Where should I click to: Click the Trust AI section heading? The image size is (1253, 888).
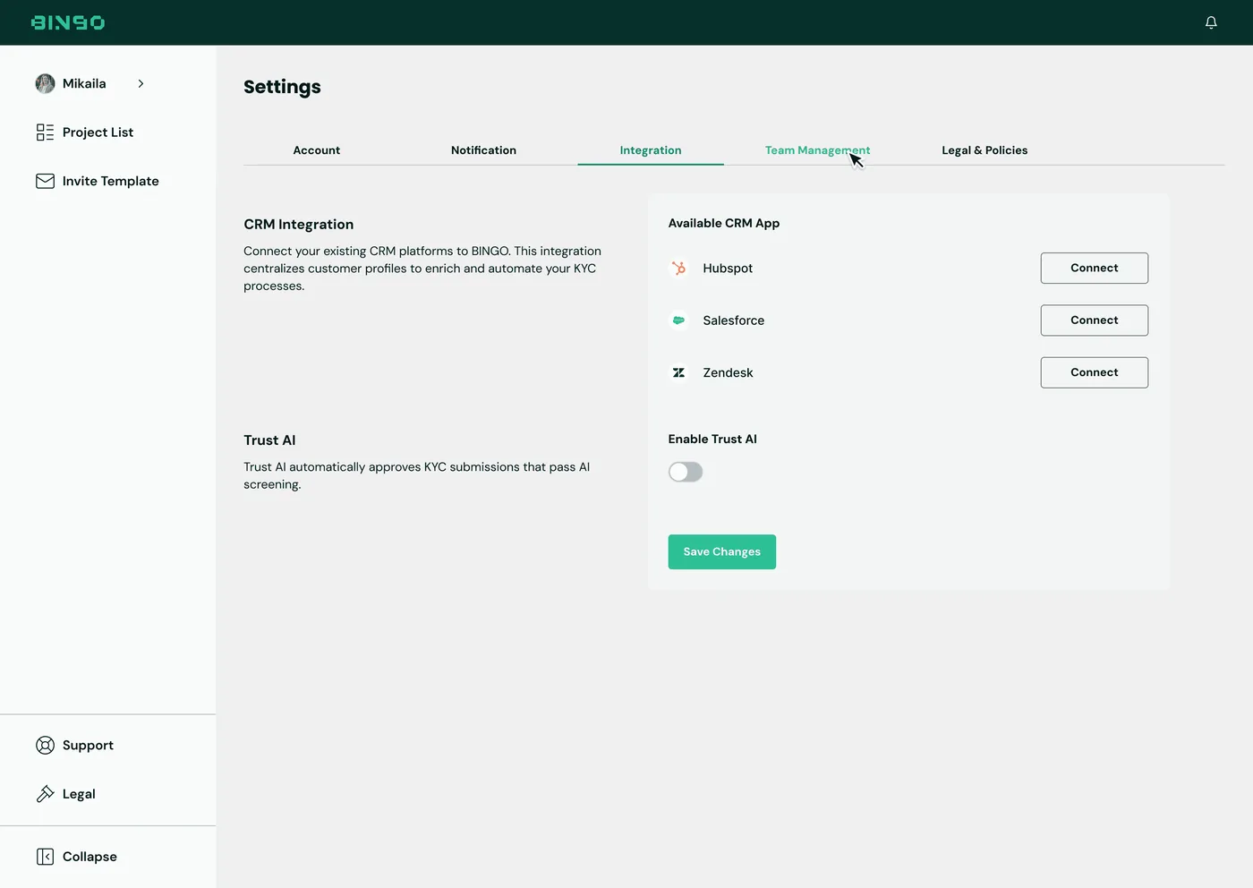coord(269,440)
